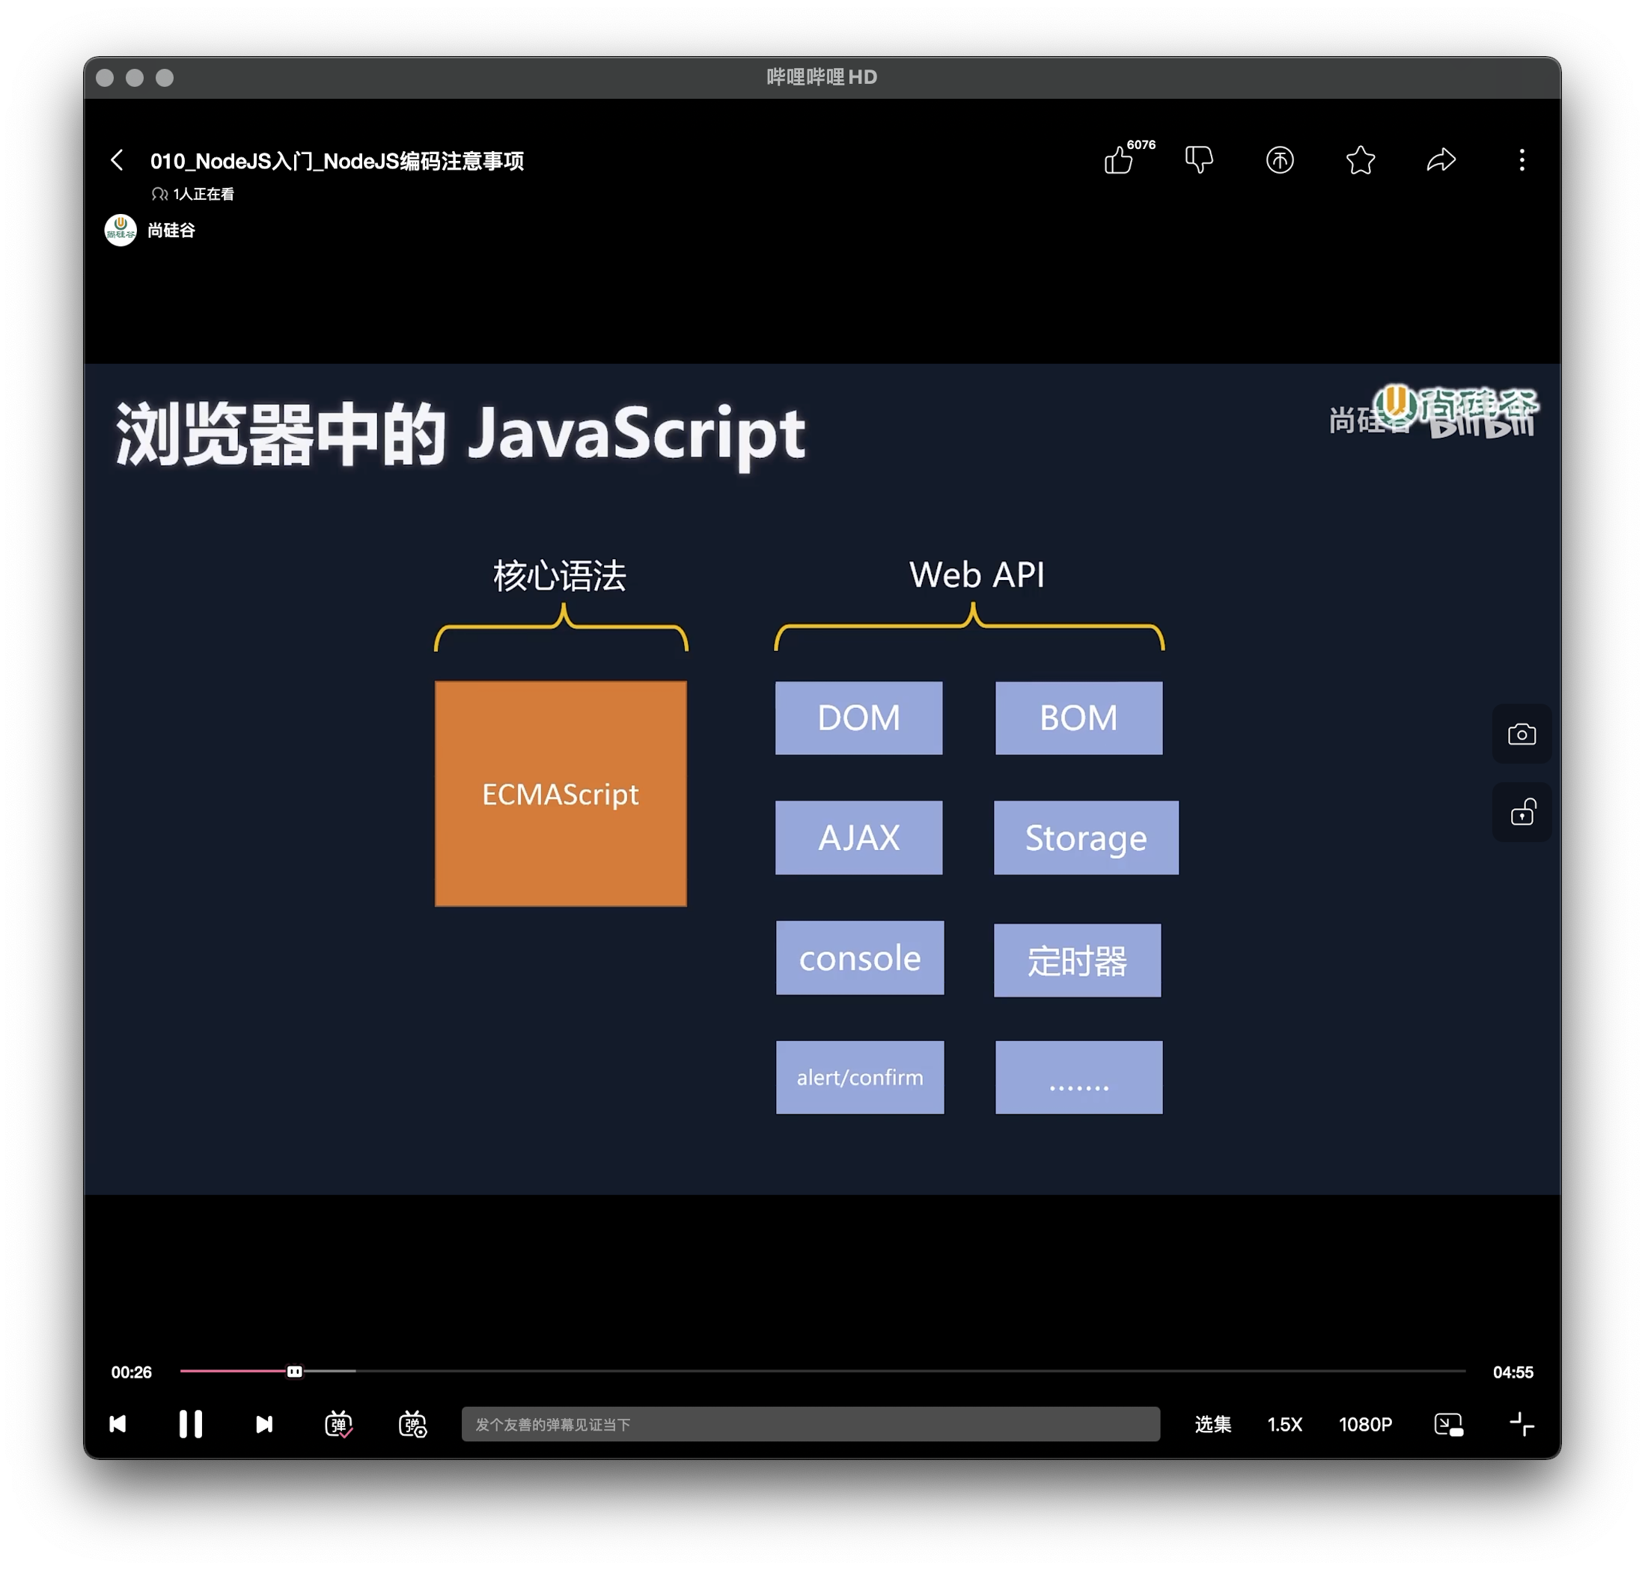The width and height of the screenshot is (1645, 1570).
Task: Open the 选集 episode list
Action: pos(1212,1424)
